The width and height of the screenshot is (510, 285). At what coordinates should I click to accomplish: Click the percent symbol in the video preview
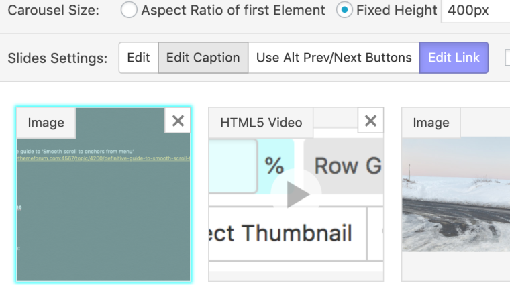click(274, 165)
